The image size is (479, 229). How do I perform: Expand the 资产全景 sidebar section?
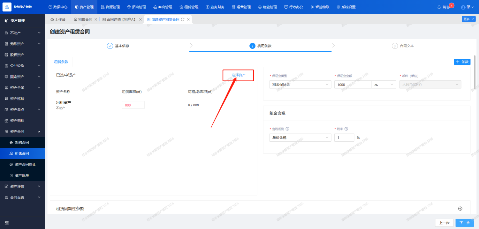[x=22, y=88]
